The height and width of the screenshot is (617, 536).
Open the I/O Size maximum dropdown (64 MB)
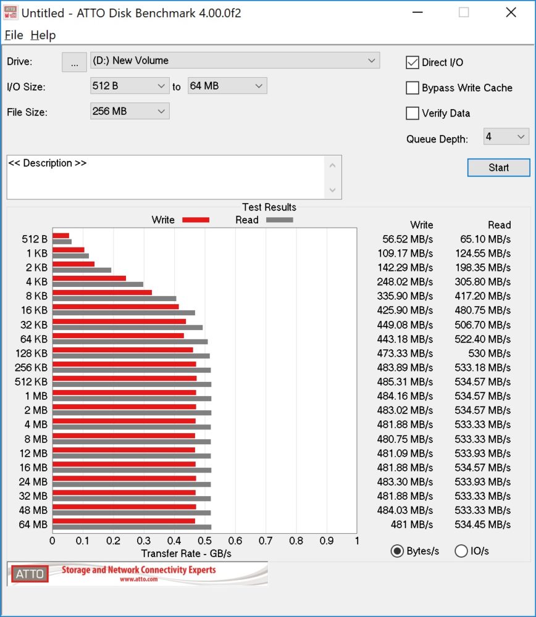point(227,86)
